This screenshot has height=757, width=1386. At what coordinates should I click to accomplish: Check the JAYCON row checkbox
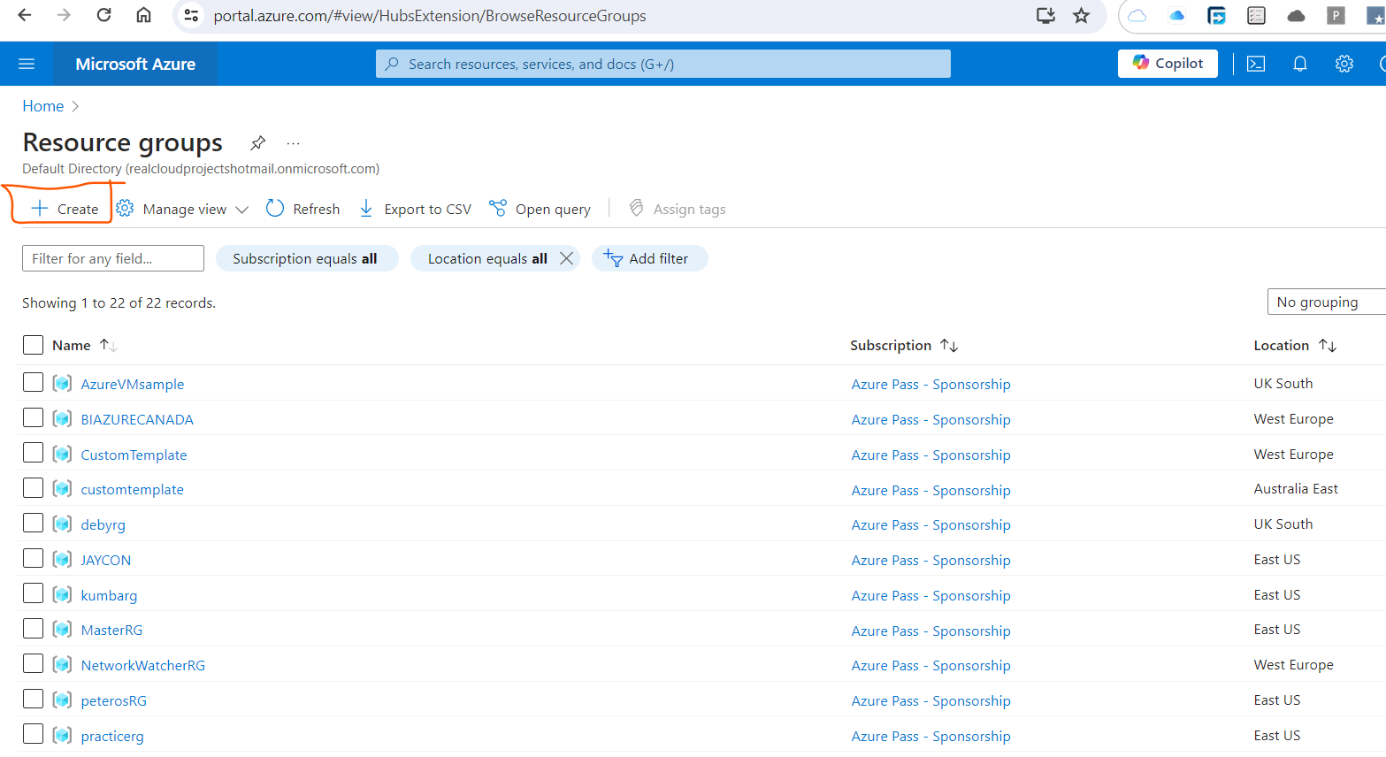(33, 558)
